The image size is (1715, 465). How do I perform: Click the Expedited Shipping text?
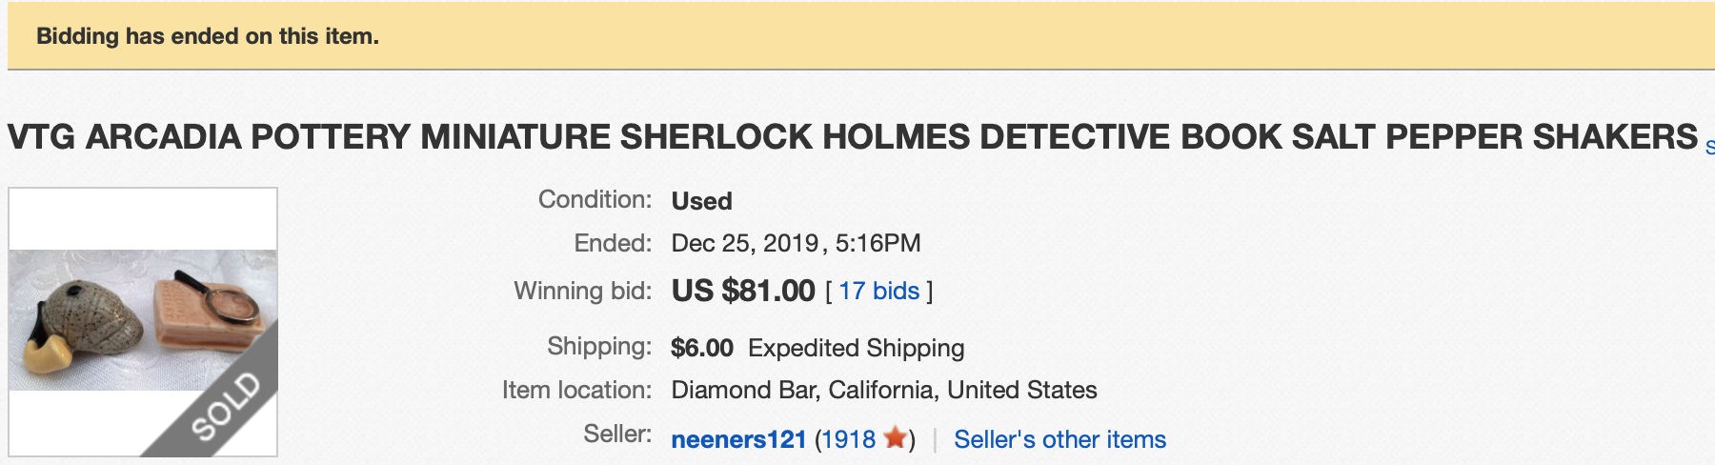[x=856, y=349]
